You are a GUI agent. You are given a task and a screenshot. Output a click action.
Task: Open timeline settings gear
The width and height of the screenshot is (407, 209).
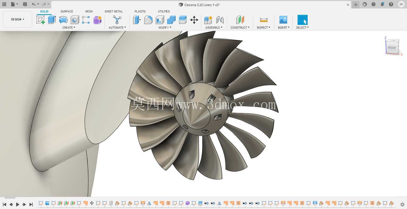[x=402, y=204]
